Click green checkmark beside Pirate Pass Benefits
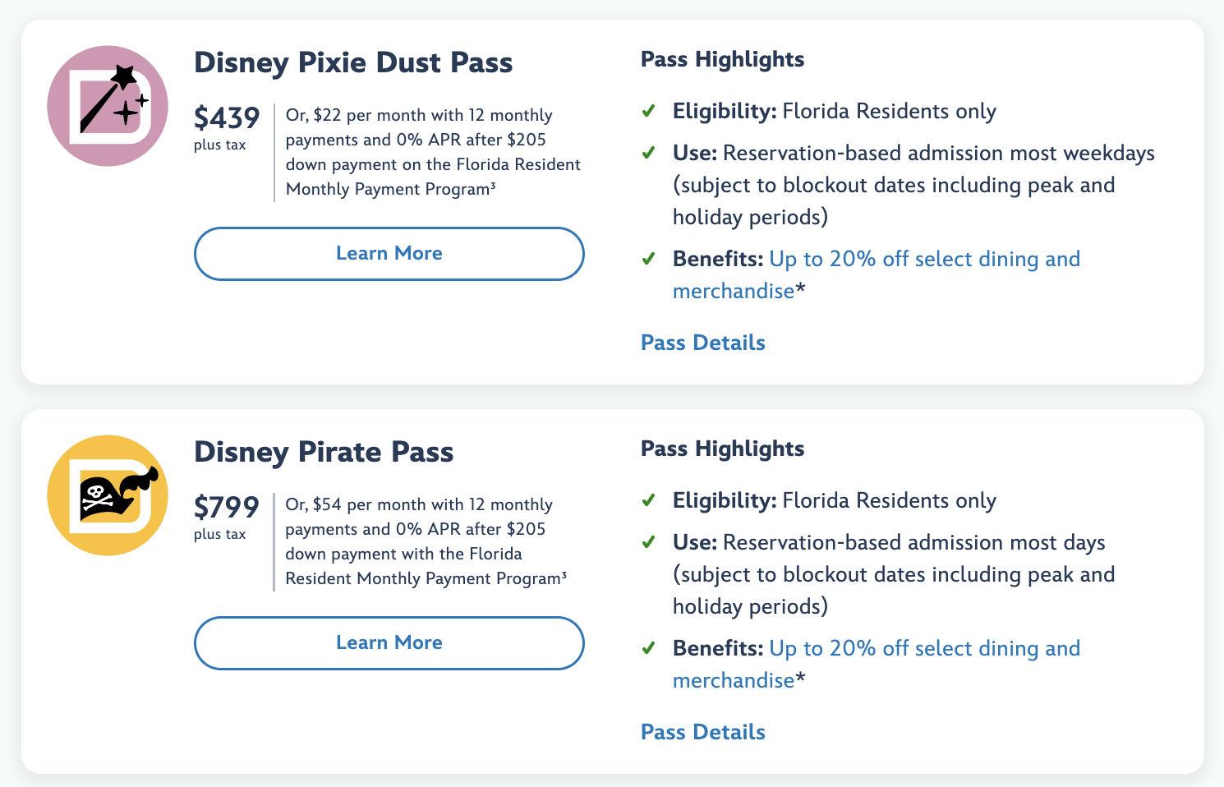Screen dimensions: 1224x787 pos(649,648)
